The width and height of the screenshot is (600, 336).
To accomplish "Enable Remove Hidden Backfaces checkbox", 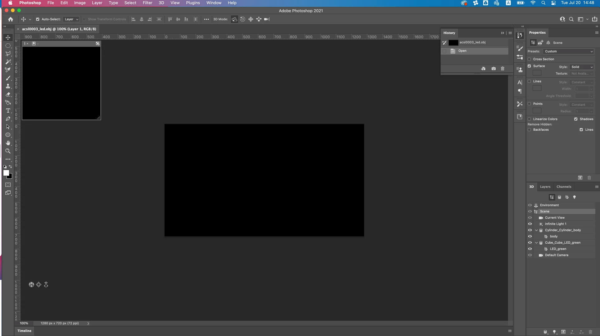I will click(529, 130).
